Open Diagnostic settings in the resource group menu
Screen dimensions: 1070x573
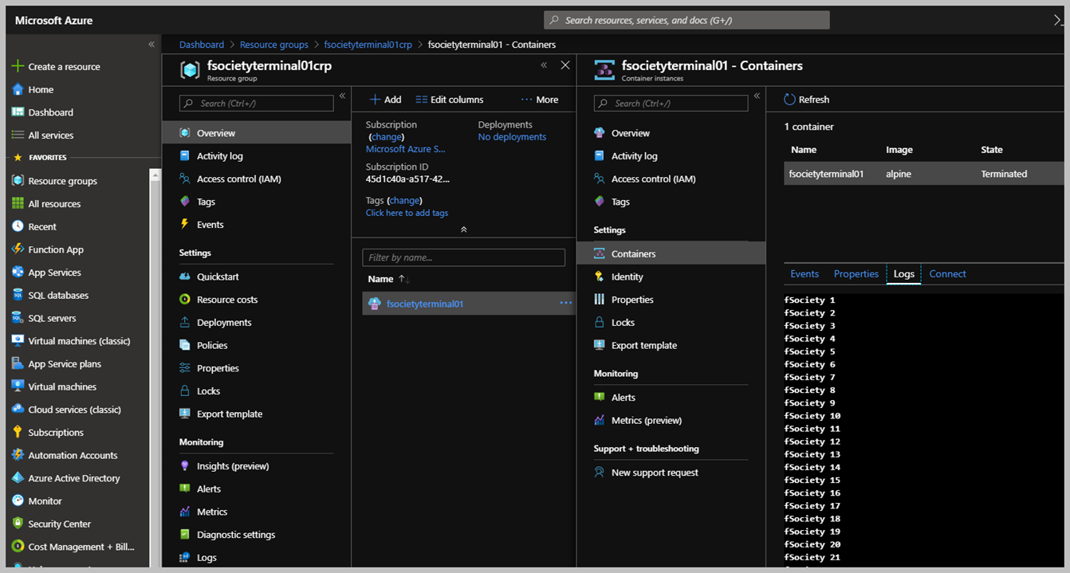236,535
